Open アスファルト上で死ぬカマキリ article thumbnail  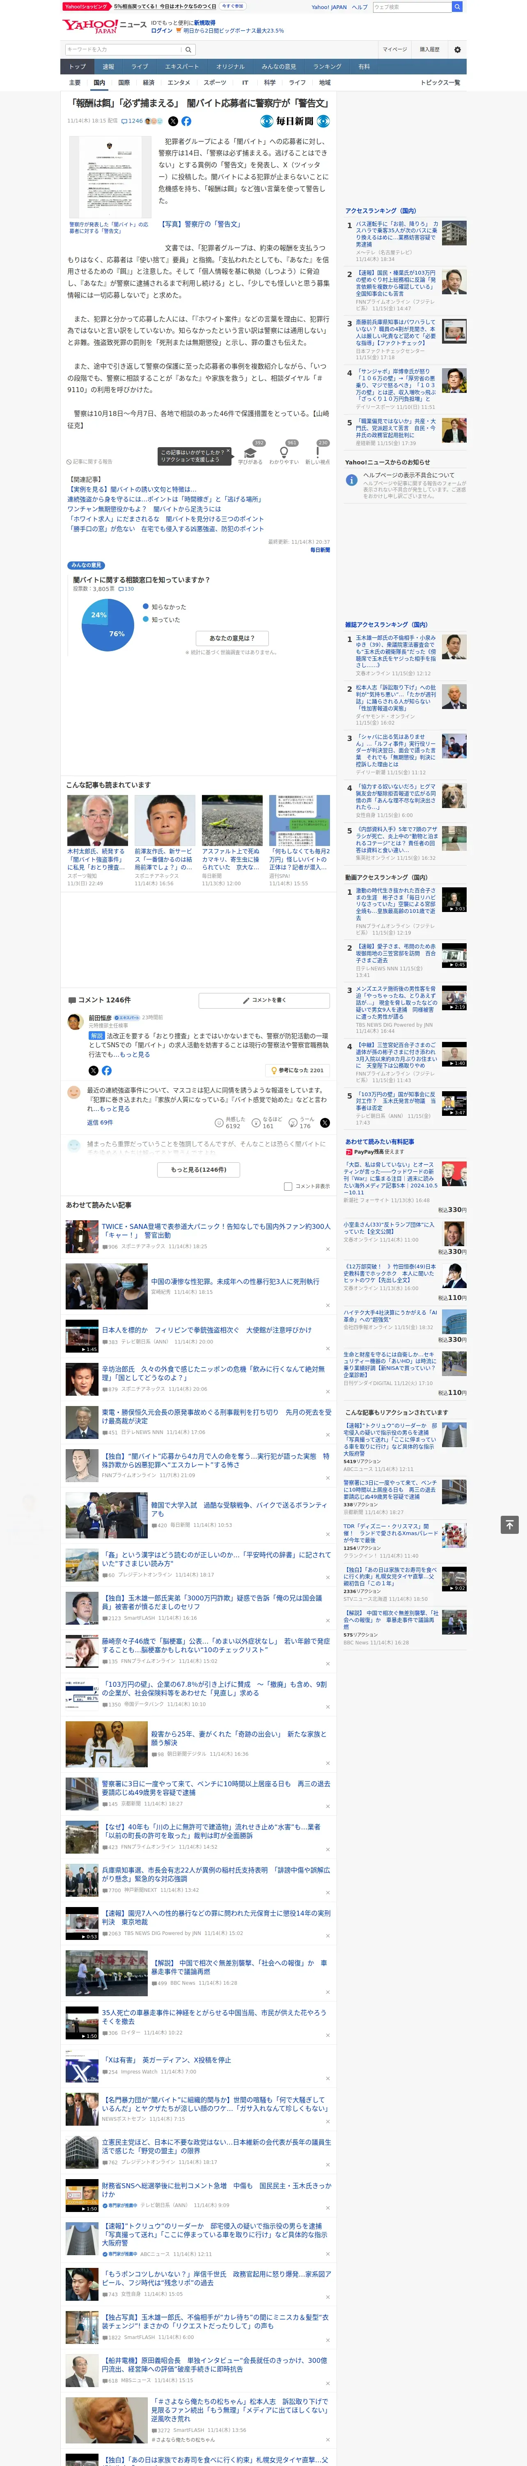[x=231, y=820]
